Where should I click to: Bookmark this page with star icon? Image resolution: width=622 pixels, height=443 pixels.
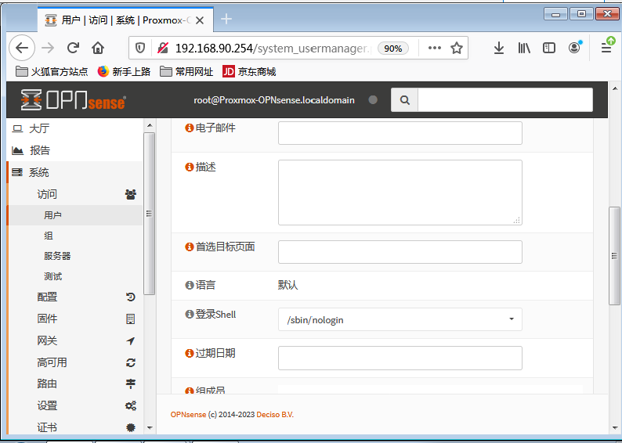(457, 48)
